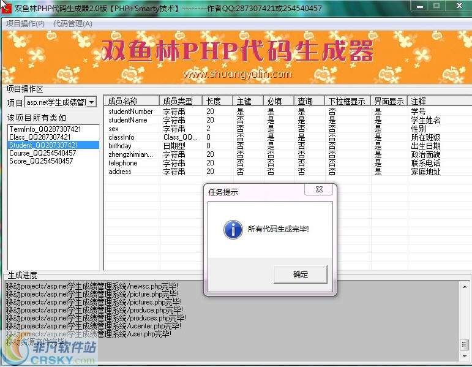Click the produce.php log line
This screenshot has width=472, height=367.
(x=94, y=310)
